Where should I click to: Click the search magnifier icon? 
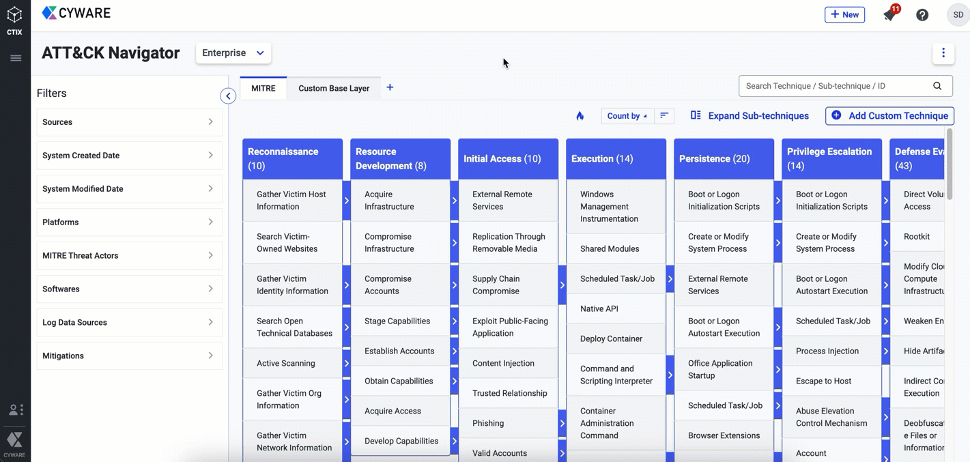937,86
